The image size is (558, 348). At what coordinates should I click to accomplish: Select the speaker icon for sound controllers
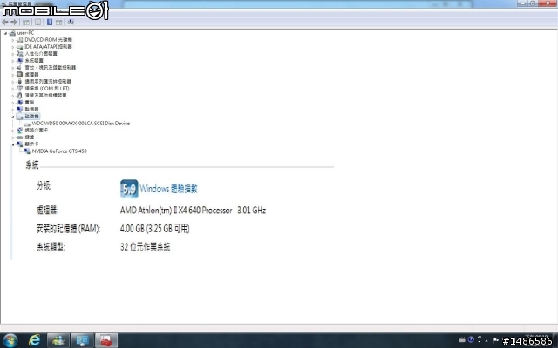(19, 68)
